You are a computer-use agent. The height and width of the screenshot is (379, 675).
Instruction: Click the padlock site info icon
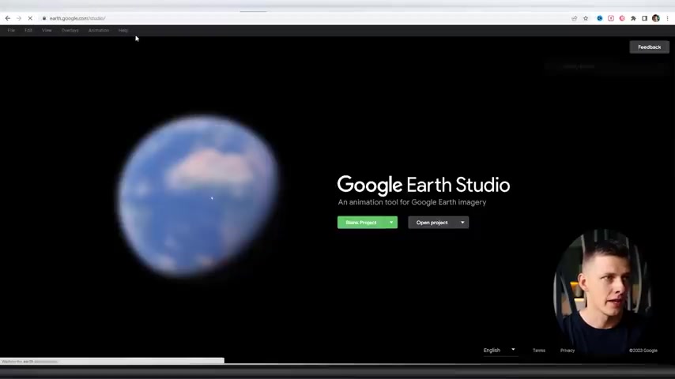click(x=44, y=18)
